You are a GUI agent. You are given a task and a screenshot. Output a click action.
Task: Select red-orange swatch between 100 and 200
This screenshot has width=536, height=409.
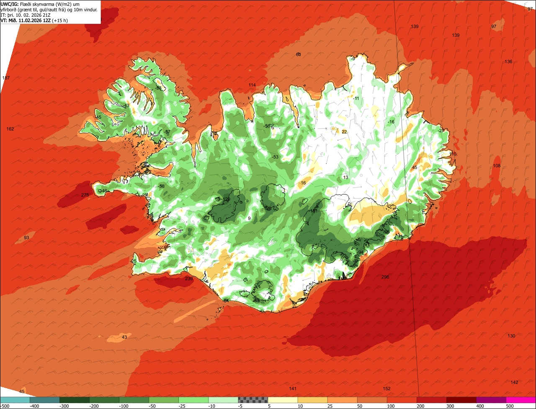click(402, 400)
